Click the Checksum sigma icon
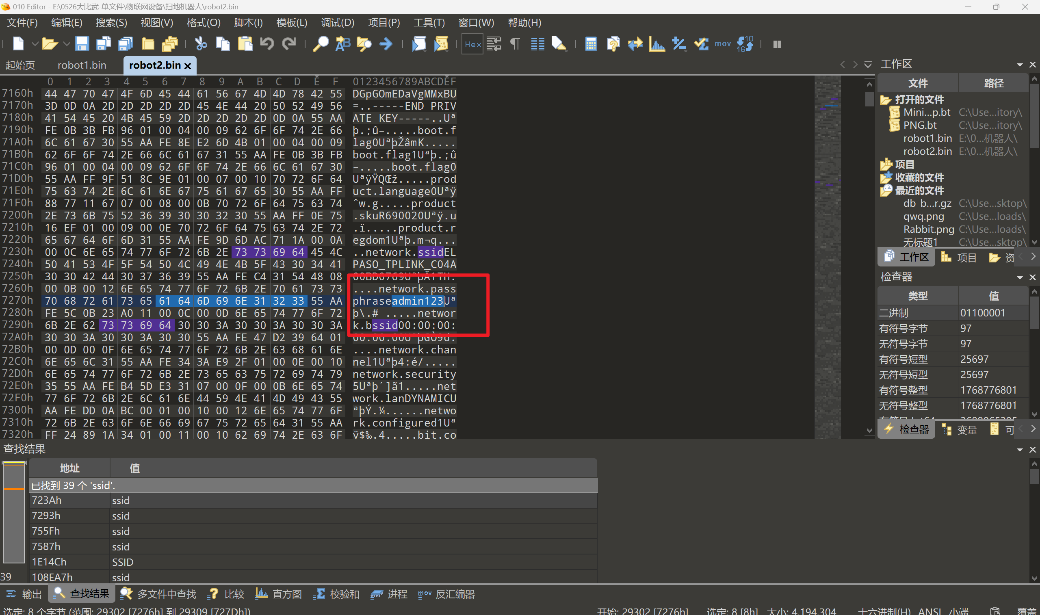This screenshot has height=615, width=1040. [701, 43]
